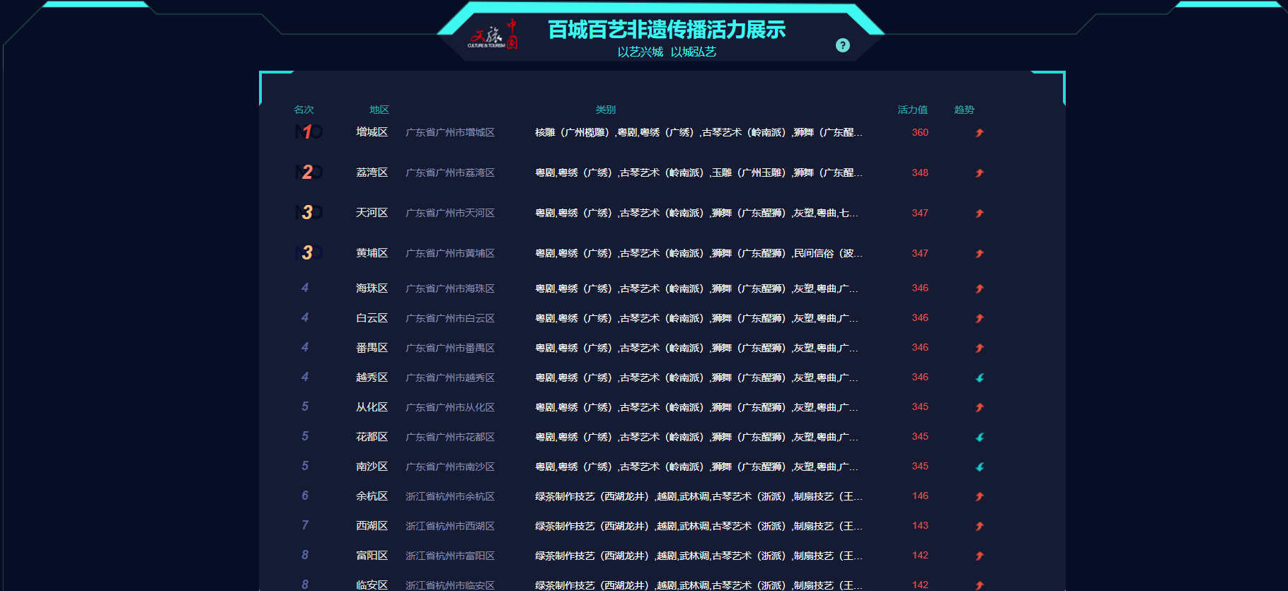
Task: Click upward trend arrow for 荔湾区
Action: point(979,173)
